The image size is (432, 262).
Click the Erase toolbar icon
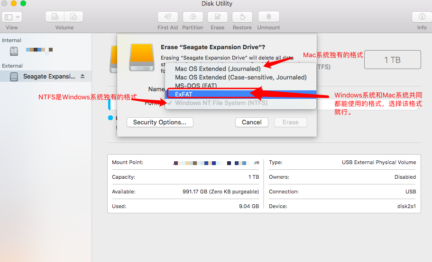tap(217, 17)
